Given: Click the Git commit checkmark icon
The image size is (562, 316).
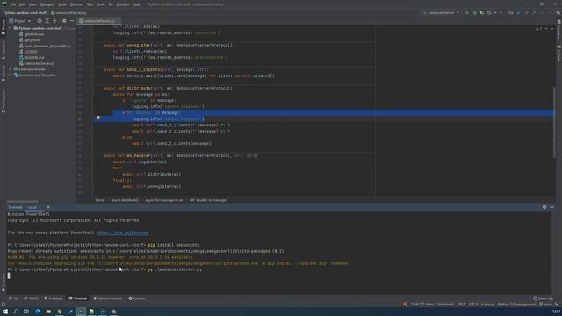Looking at the screenshot, I should 527,13.
